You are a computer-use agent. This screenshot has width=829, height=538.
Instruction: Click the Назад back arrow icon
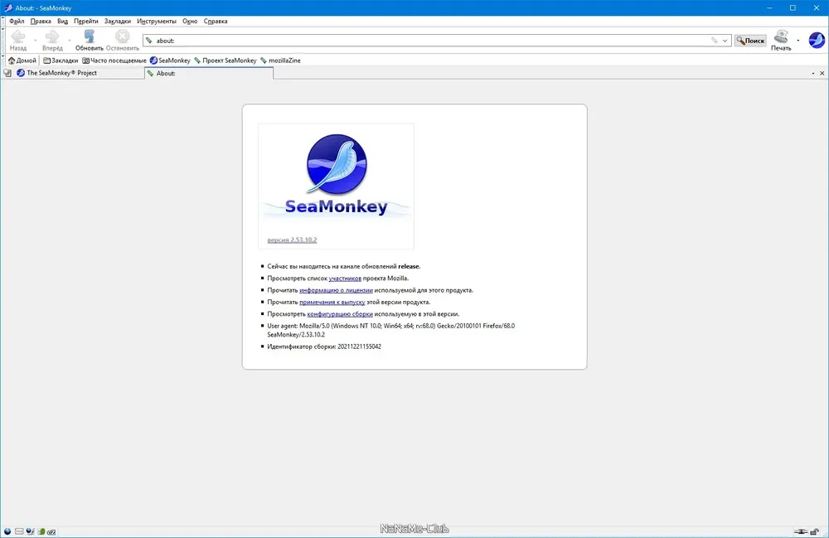(18, 36)
